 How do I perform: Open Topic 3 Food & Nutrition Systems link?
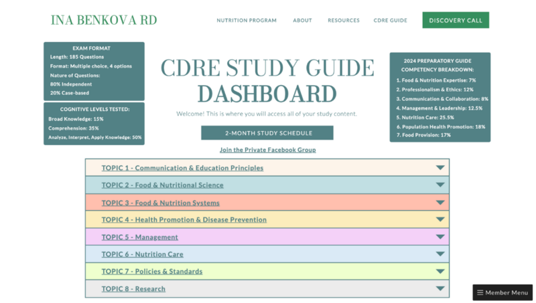(160, 203)
